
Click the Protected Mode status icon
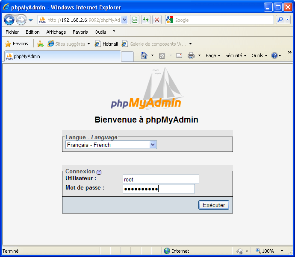(x=240, y=251)
